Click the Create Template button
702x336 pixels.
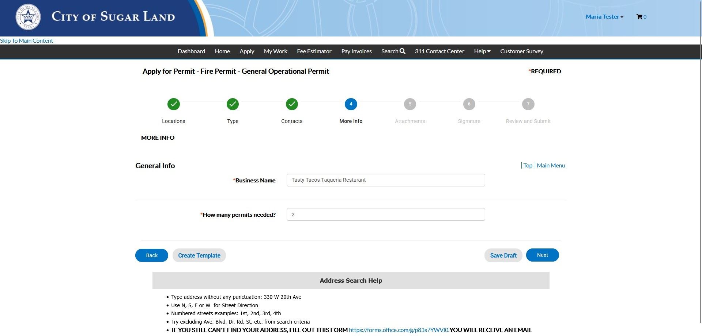pos(199,255)
